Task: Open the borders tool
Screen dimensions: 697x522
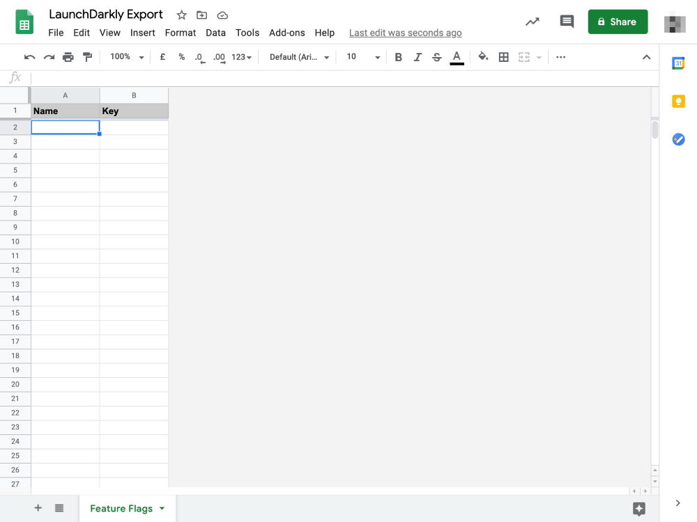Action: point(503,57)
